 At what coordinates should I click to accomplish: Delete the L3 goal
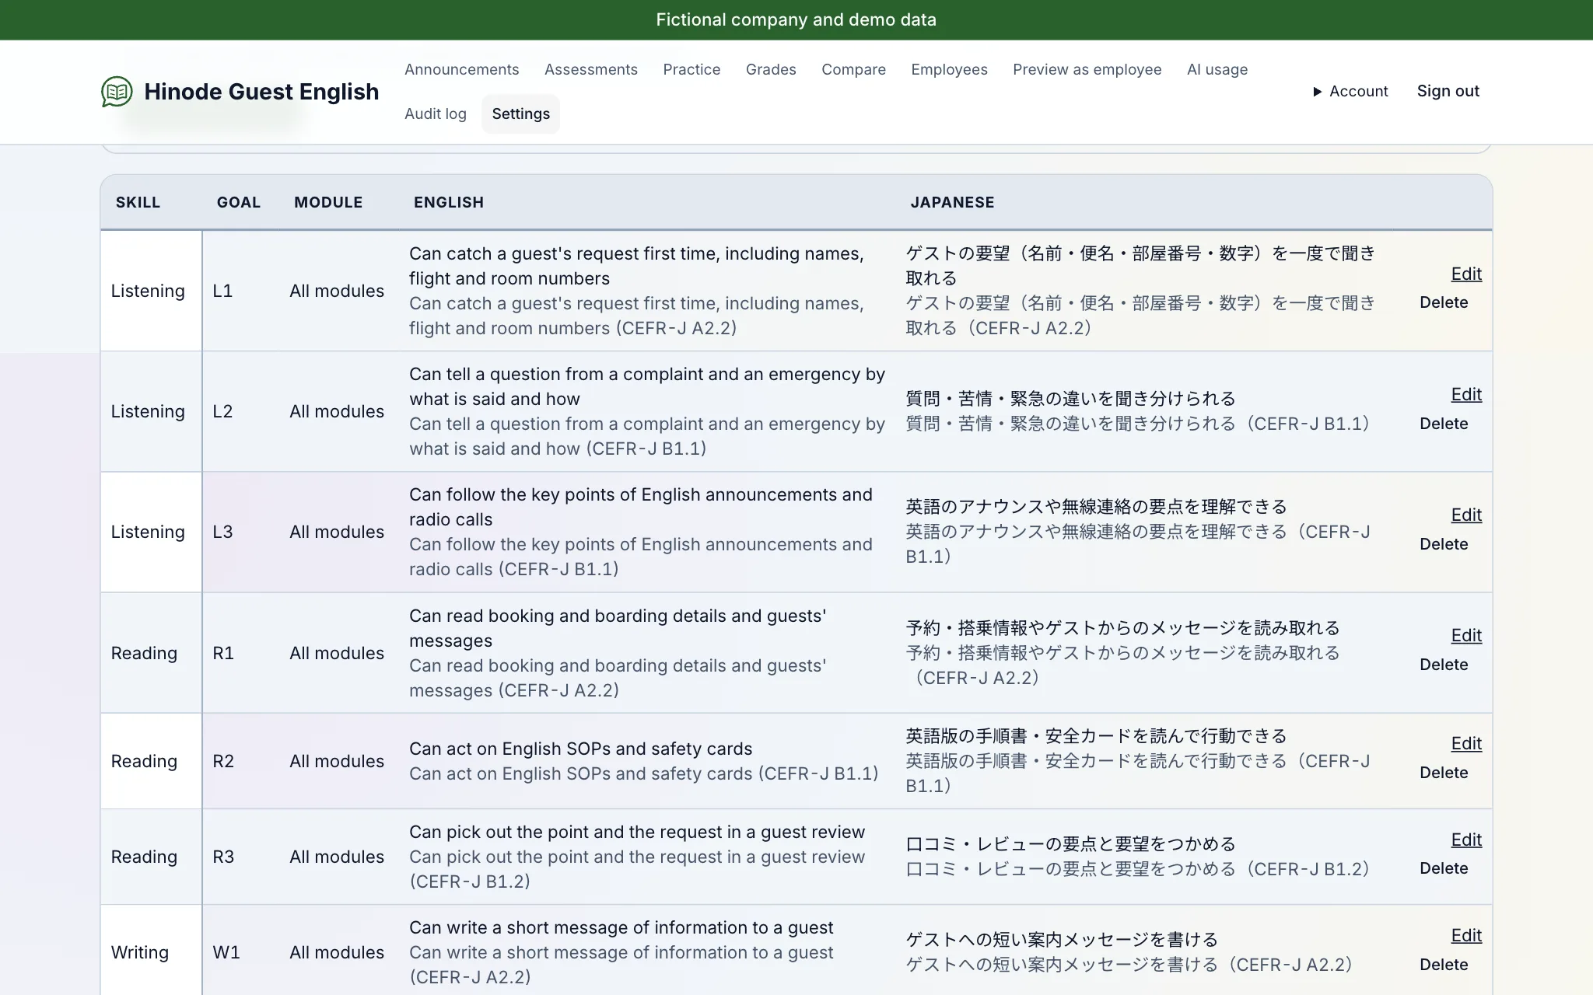point(1444,544)
